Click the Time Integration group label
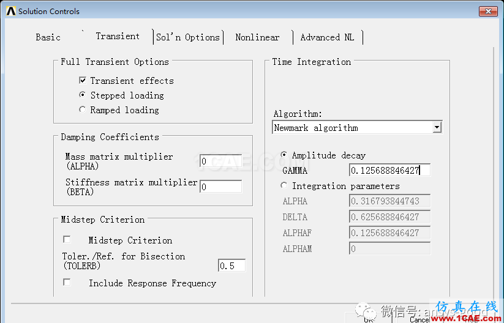Screen dimensions: 504x323 click(x=312, y=62)
